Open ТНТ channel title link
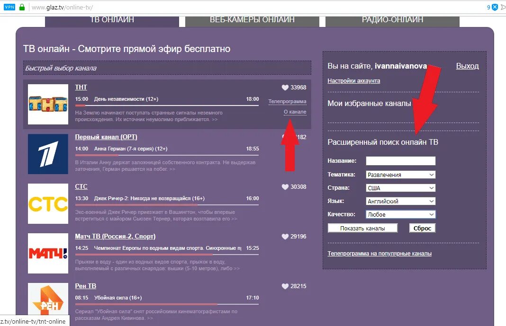506x326 pixels. tap(81, 88)
